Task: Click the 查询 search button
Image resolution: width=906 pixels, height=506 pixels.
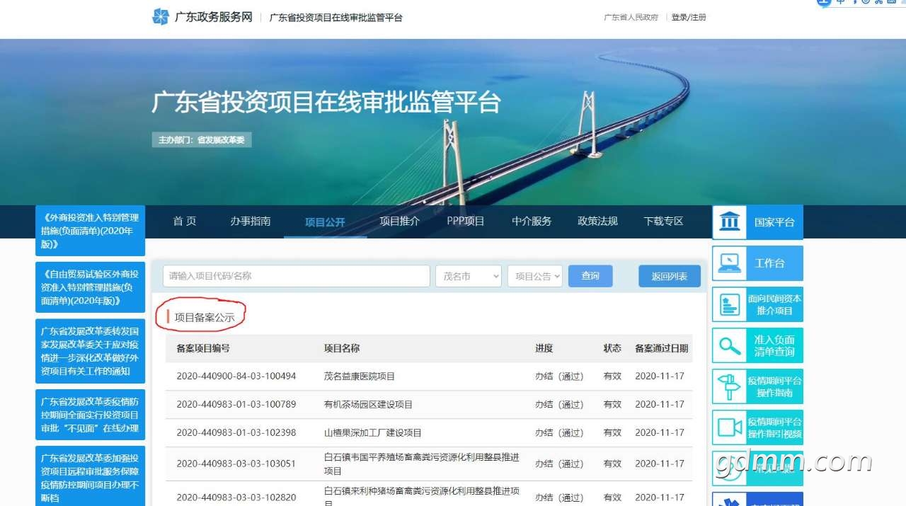Action: (590, 276)
